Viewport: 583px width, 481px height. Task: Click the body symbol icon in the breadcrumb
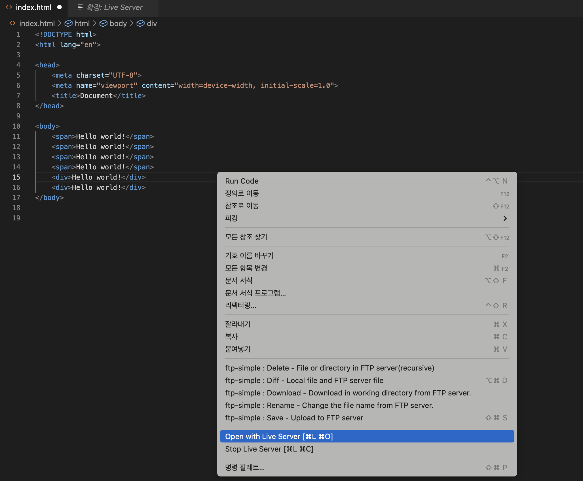click(x=103, y=24)
